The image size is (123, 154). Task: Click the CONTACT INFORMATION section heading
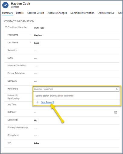coord(19,21)
